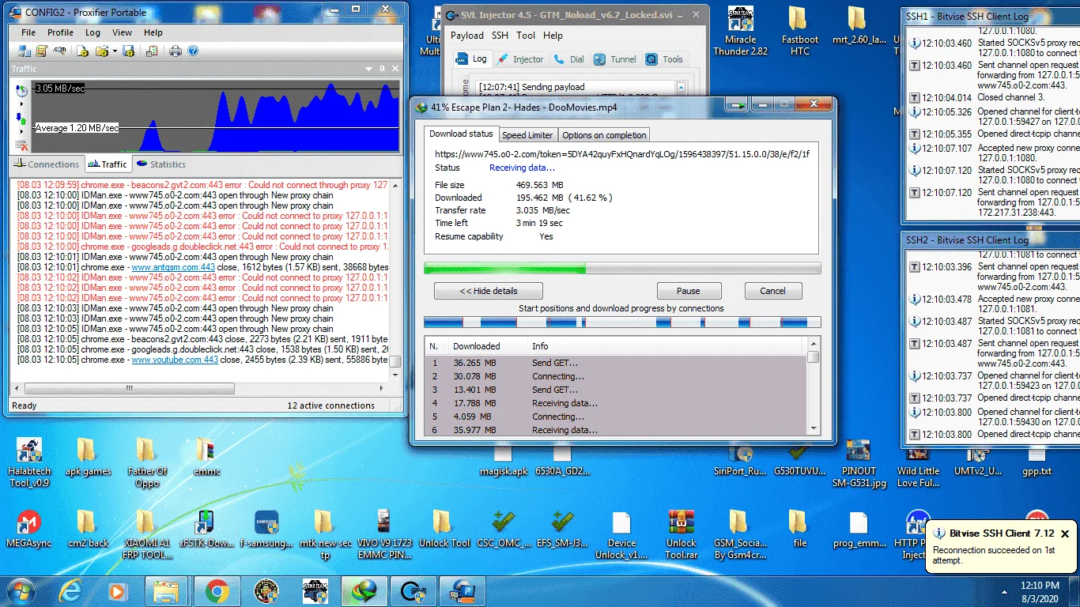Open the Profile menu in Proxifier
This screenshot has height=607, width=1080.
(60, 32)
